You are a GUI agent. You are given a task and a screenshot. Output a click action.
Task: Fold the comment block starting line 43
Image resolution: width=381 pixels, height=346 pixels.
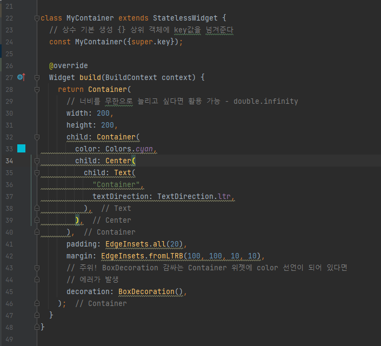click(x=37, y=268)
